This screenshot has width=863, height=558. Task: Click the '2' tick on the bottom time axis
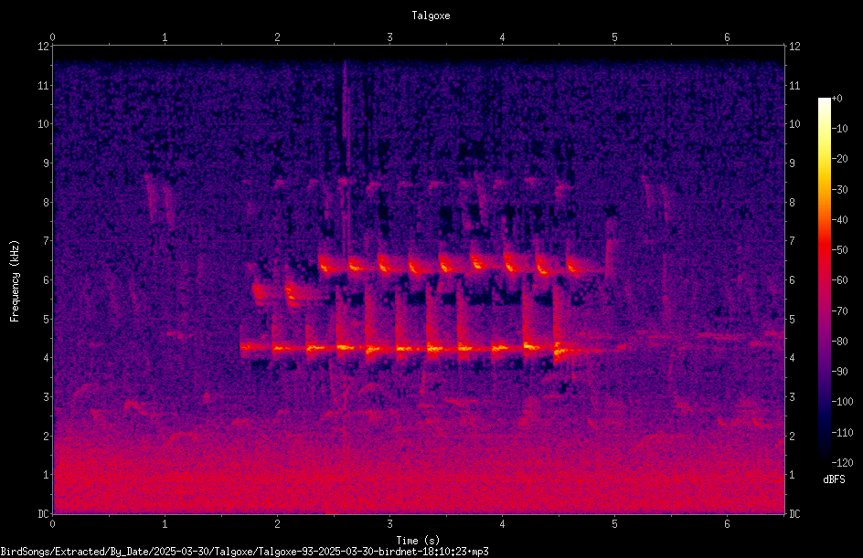(277, 524)
